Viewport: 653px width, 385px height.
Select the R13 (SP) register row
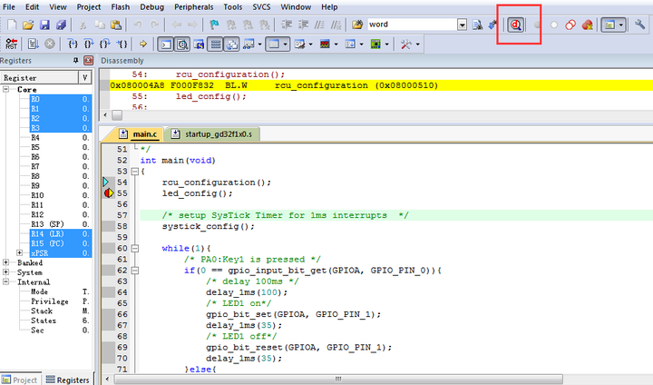pos(46,223)
